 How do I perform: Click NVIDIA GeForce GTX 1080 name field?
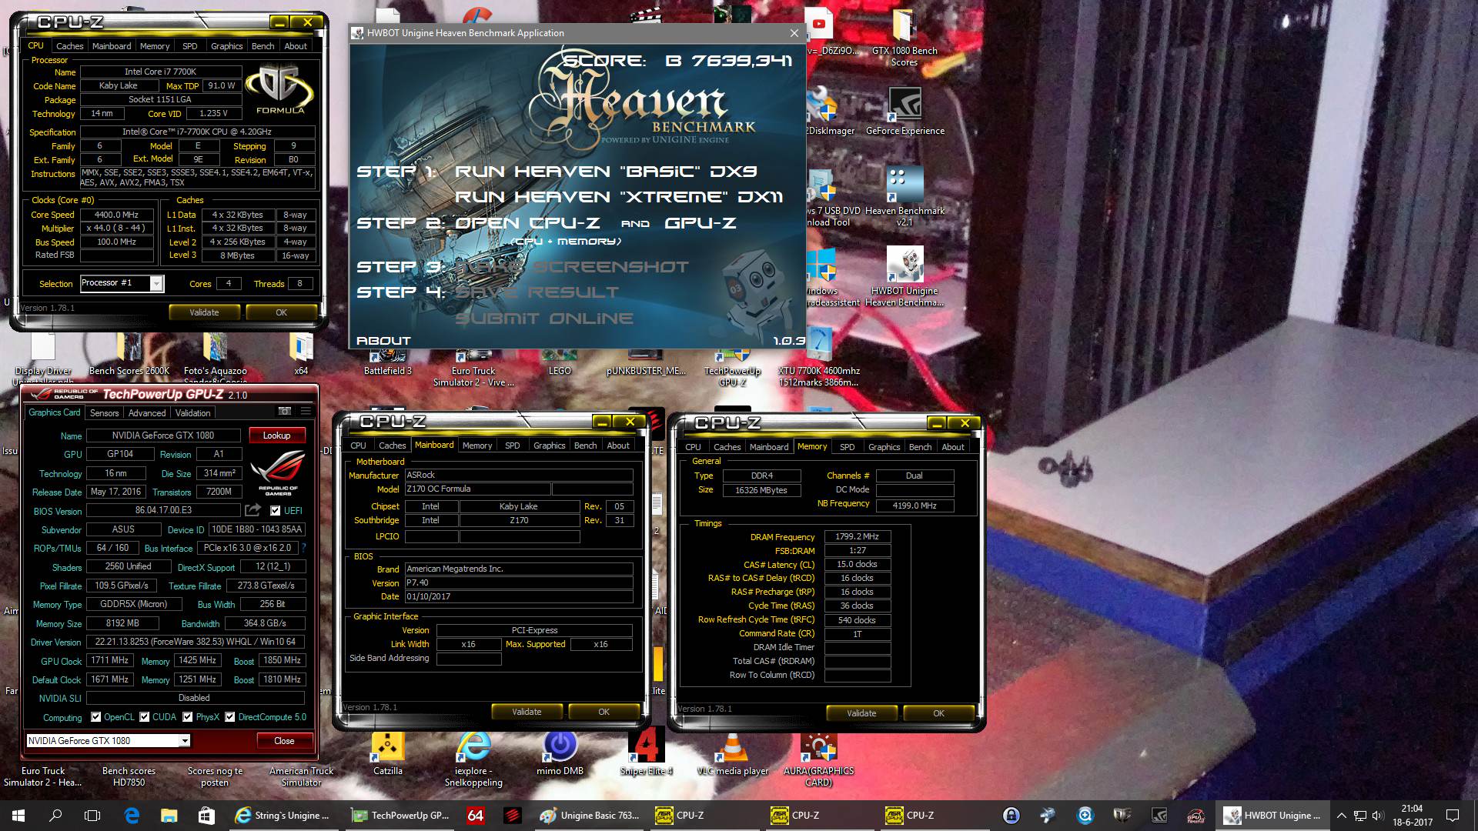pos(163,436)
